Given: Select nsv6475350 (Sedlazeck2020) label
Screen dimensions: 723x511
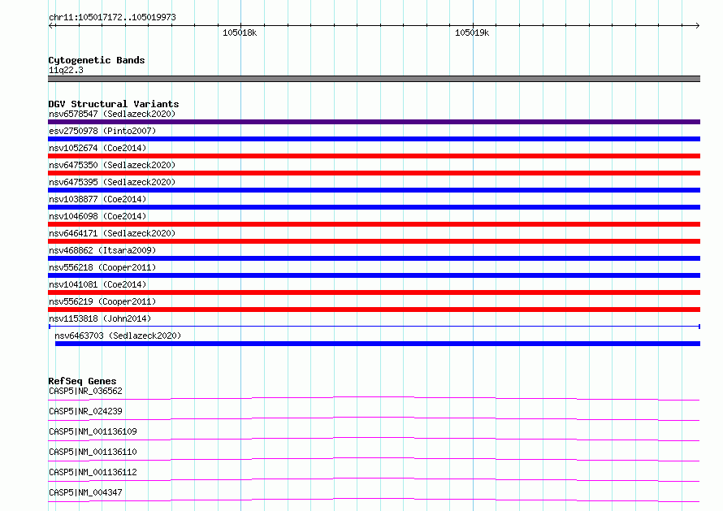Looking at the screenshot, I should click(112, 165).
